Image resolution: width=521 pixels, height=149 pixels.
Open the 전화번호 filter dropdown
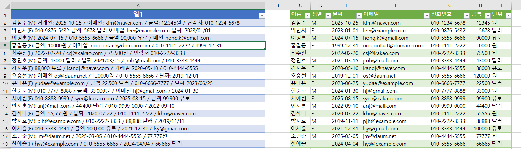(x=466, y=15)
